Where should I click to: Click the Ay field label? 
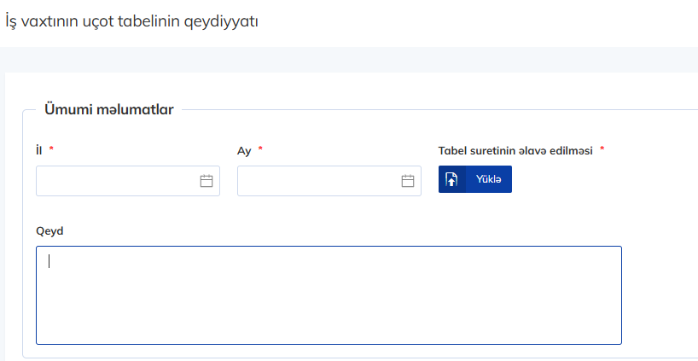(x=244, y=150)
